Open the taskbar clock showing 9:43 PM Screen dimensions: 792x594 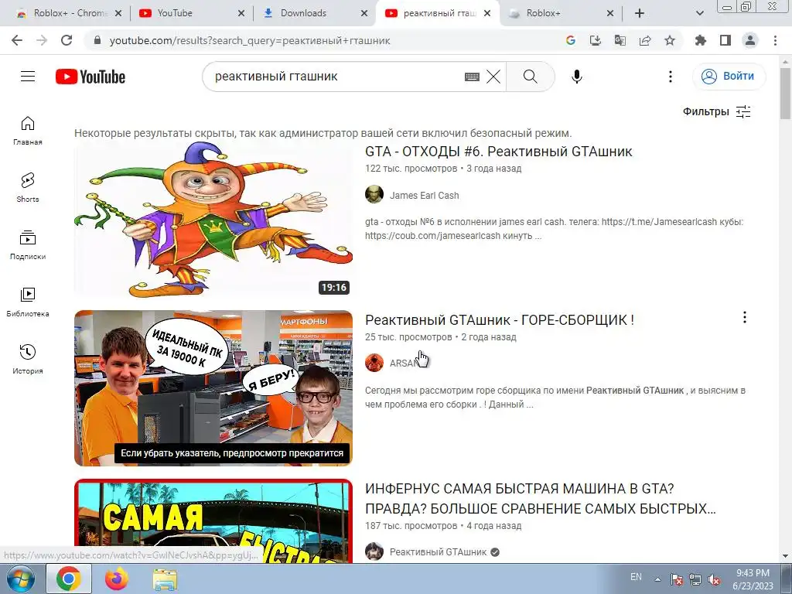[753, 579]
